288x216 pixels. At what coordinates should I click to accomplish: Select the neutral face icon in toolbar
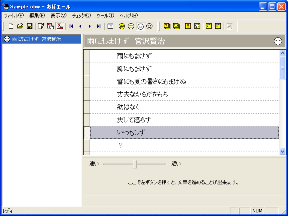pos(140,26)
